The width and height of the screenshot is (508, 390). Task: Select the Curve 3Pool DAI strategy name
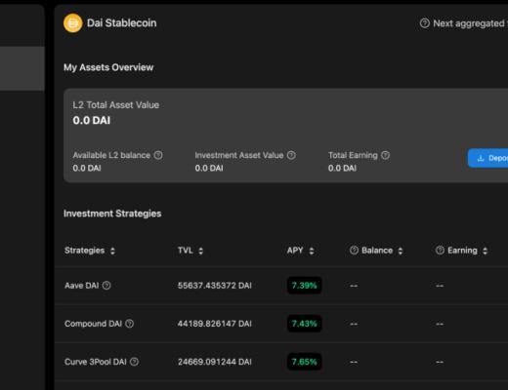[x=96, y=362]
